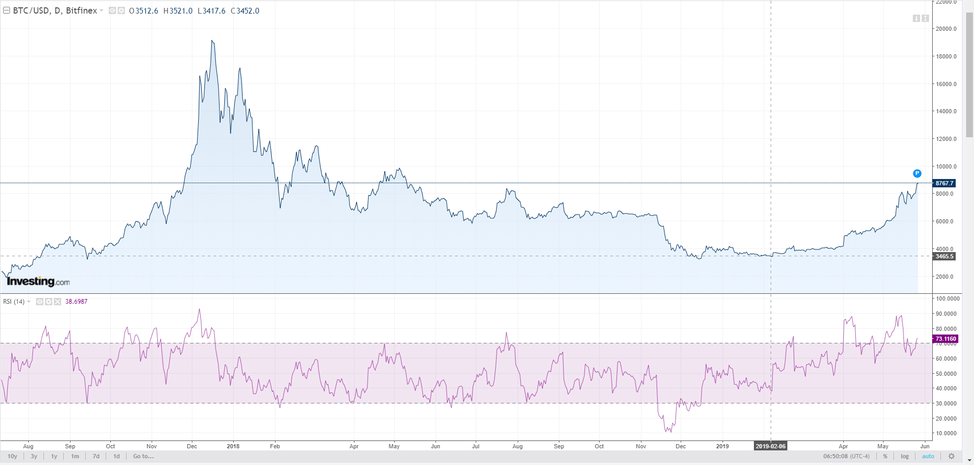Hide the BTC/USD price series with eye icon

click(112, 10)
